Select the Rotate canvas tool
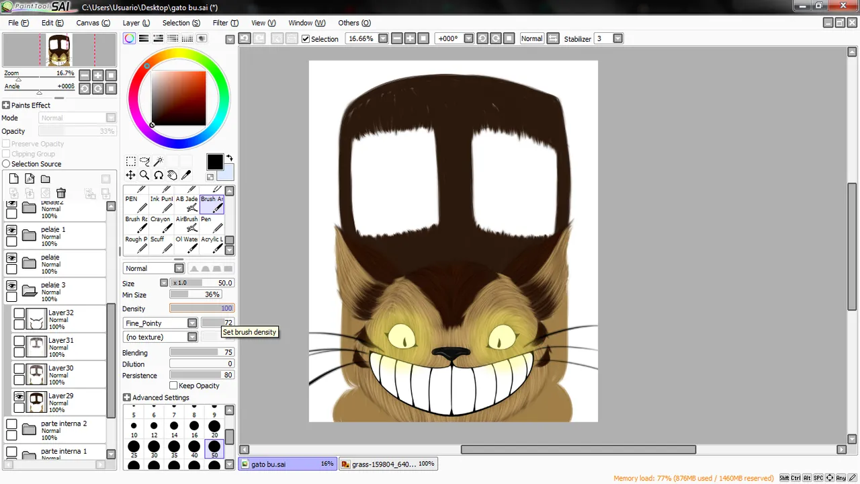 pyautogui.click(x=159, y=175)
